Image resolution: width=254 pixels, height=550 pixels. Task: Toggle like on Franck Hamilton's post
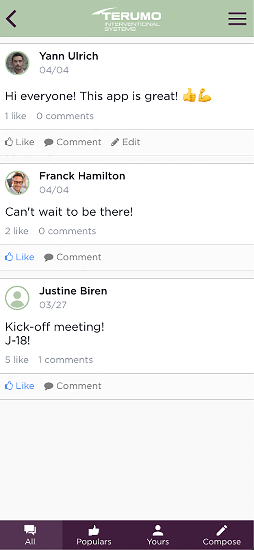coord(20,257)
